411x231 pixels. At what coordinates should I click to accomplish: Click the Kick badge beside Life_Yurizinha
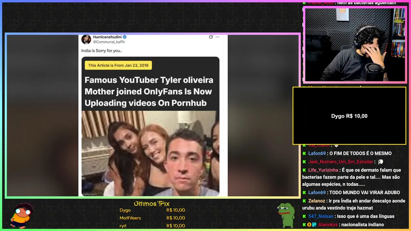(304, 170)
